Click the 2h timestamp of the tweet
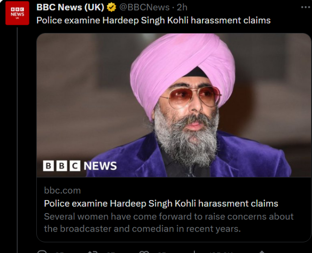The width and height of the screenshot is (312, 253). point(182,7)
